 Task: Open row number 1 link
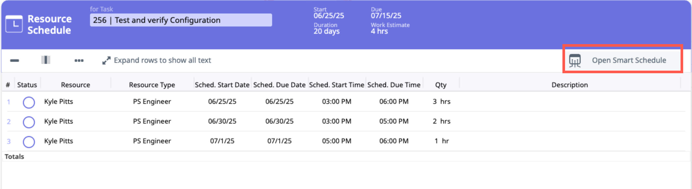pyautogui.click(x=9, y=102)
